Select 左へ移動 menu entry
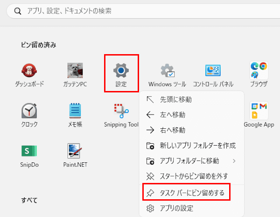The height and width of the screenshot is (217, 280). (192, 115)
